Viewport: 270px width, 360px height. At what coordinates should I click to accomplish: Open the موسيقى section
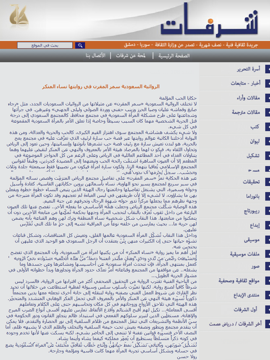(x=252, y=240)
